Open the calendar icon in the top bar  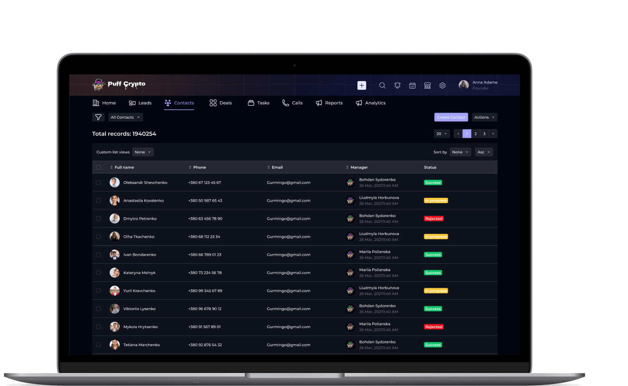pos(412,85)
